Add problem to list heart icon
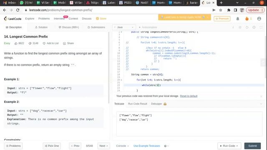Image resolution: width=267 pixels, height=150 pixels. [x=44, y=43]
